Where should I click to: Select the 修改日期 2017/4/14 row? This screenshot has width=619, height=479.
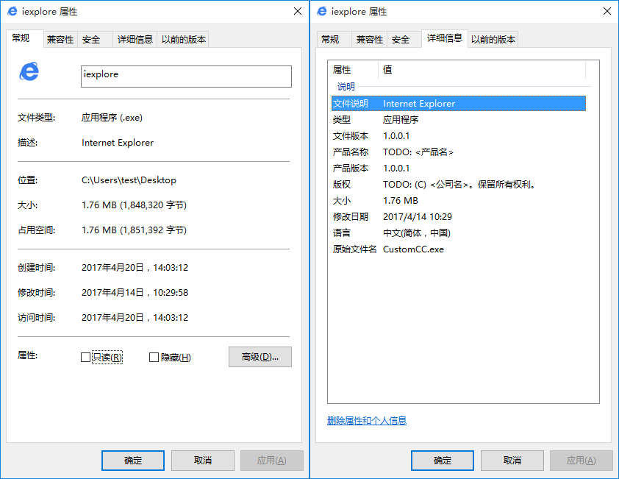pos(458,217)
